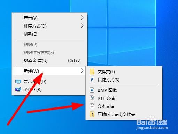
Task: Click the display settings monitor icon
Action: [x=18, y=82]
